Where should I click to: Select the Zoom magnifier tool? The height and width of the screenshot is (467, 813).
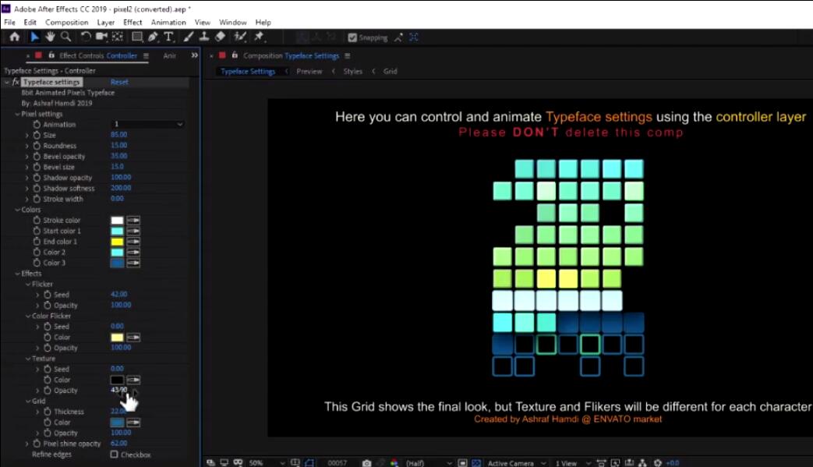pyautogui.click(x=65, y=37)
